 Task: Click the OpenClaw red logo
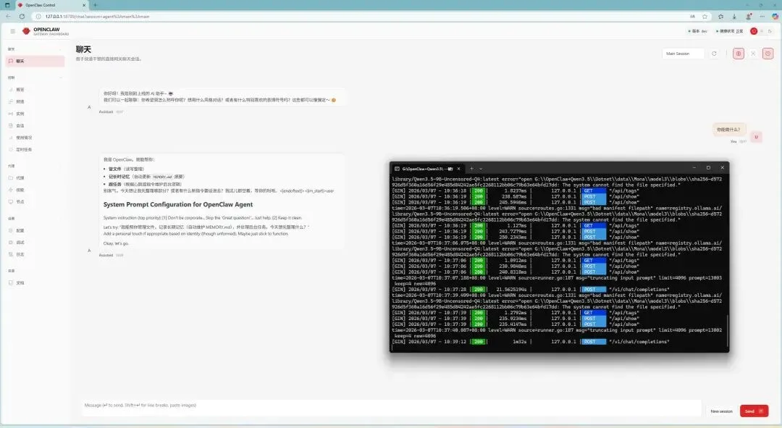point(26,31)
